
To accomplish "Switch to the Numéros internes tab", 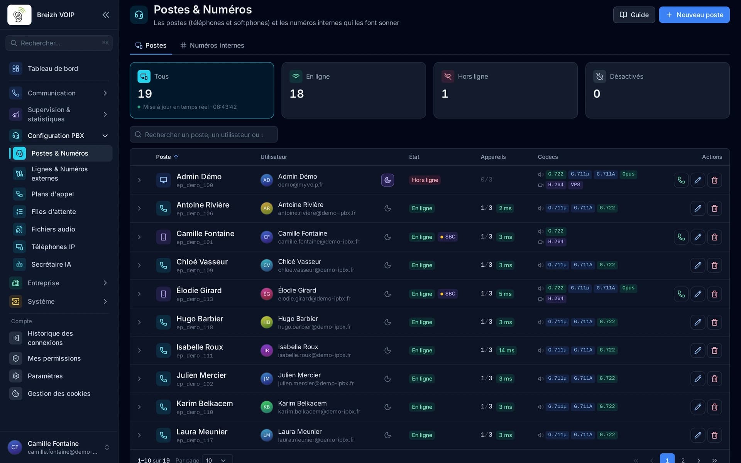I will (x=212, y=46).
